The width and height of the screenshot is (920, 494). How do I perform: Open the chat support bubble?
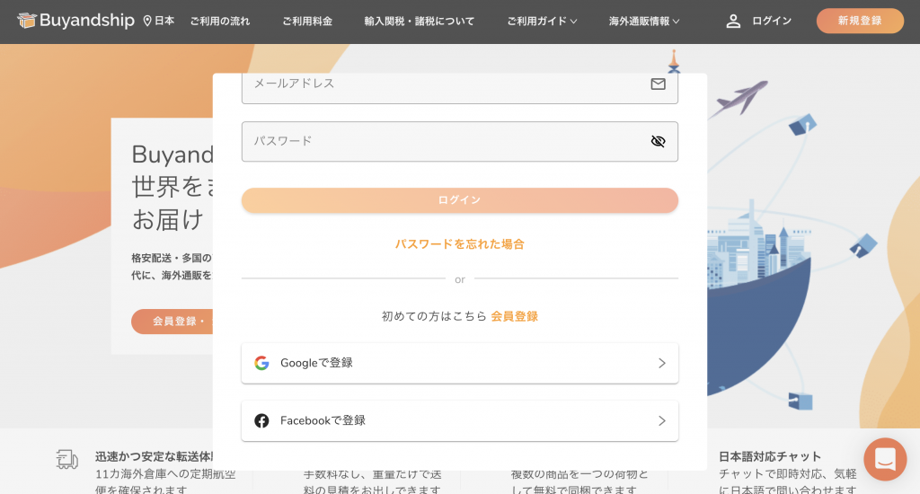[x=885, y=459]
